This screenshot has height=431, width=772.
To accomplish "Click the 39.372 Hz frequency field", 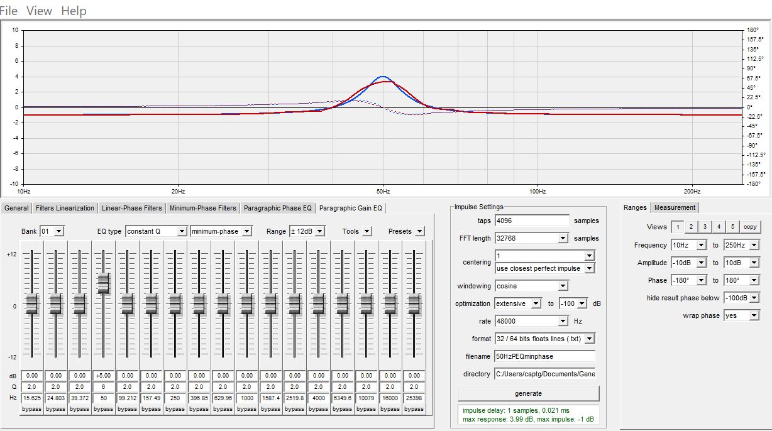I will (79, 398).
